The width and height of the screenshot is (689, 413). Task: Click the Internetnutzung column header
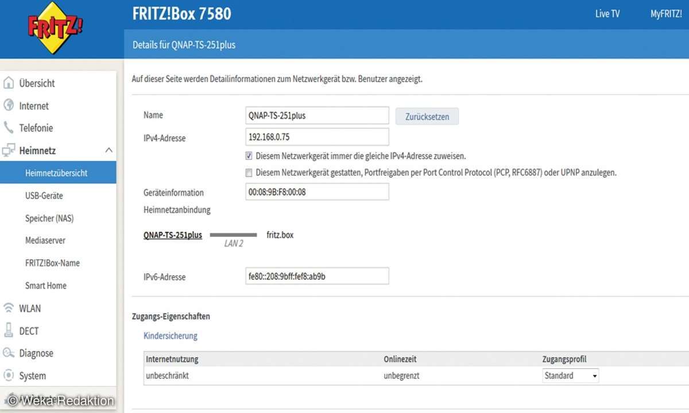coord(172,359)
